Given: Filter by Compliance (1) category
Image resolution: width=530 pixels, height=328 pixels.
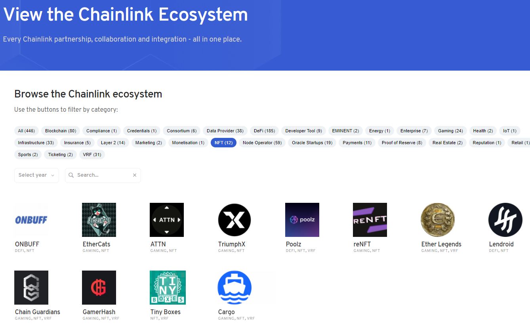Looking at the screenshot, I should click(101, 131).
